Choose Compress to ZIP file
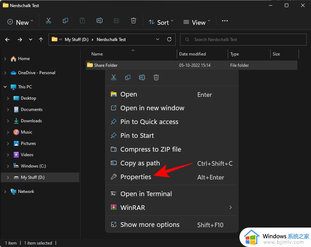Viewport: 311px width, 247px height. tap(171, 149)
